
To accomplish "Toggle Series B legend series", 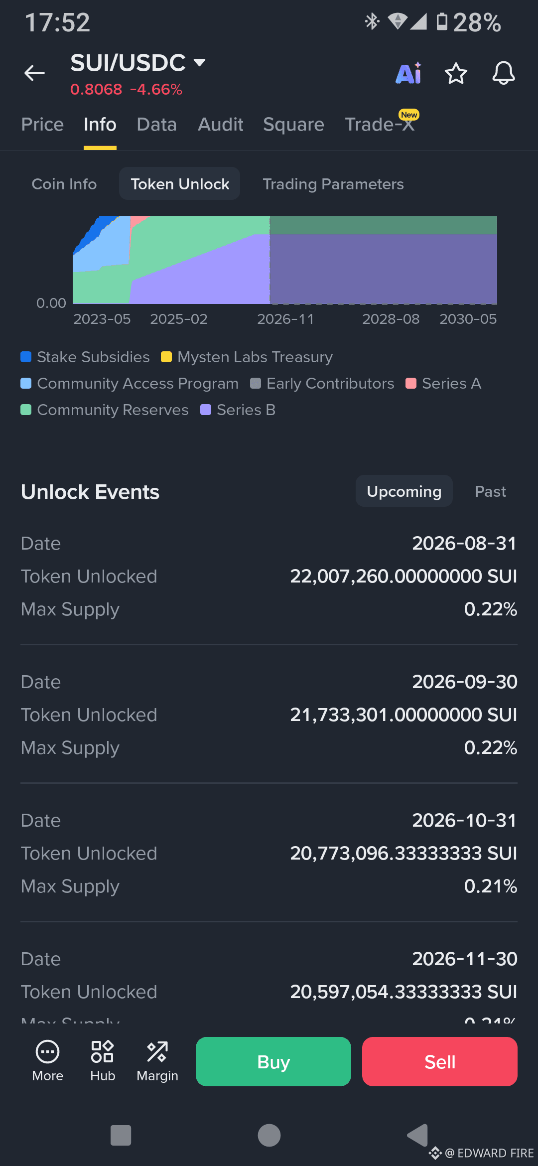I will (x=238, y=410).
